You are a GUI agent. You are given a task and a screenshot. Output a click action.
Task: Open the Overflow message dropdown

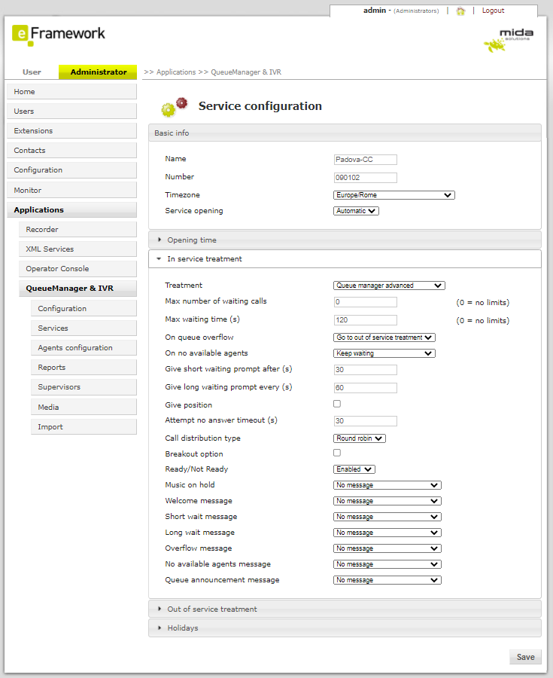tap(387, 548)
